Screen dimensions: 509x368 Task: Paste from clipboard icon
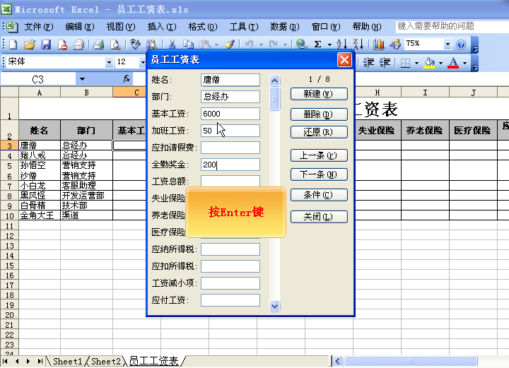[x=204, y=44]
